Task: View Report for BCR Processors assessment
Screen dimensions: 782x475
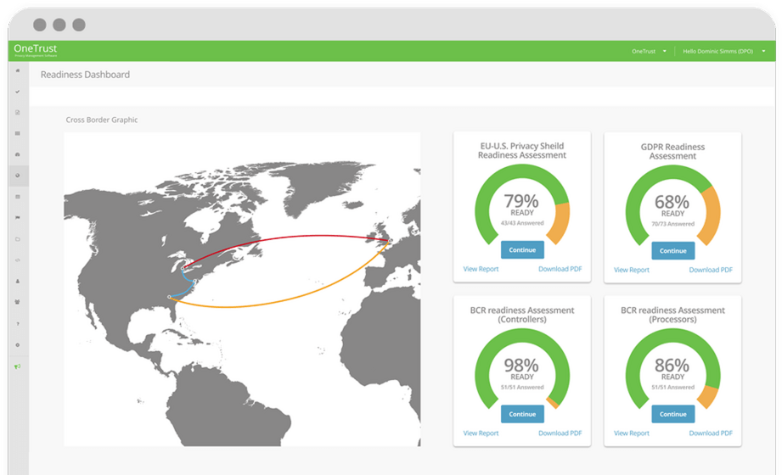Action: point(632,433)
